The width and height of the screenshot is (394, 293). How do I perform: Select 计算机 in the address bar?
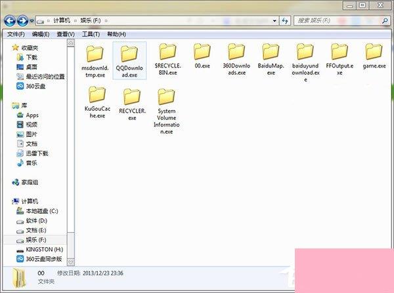pos(62,20)
